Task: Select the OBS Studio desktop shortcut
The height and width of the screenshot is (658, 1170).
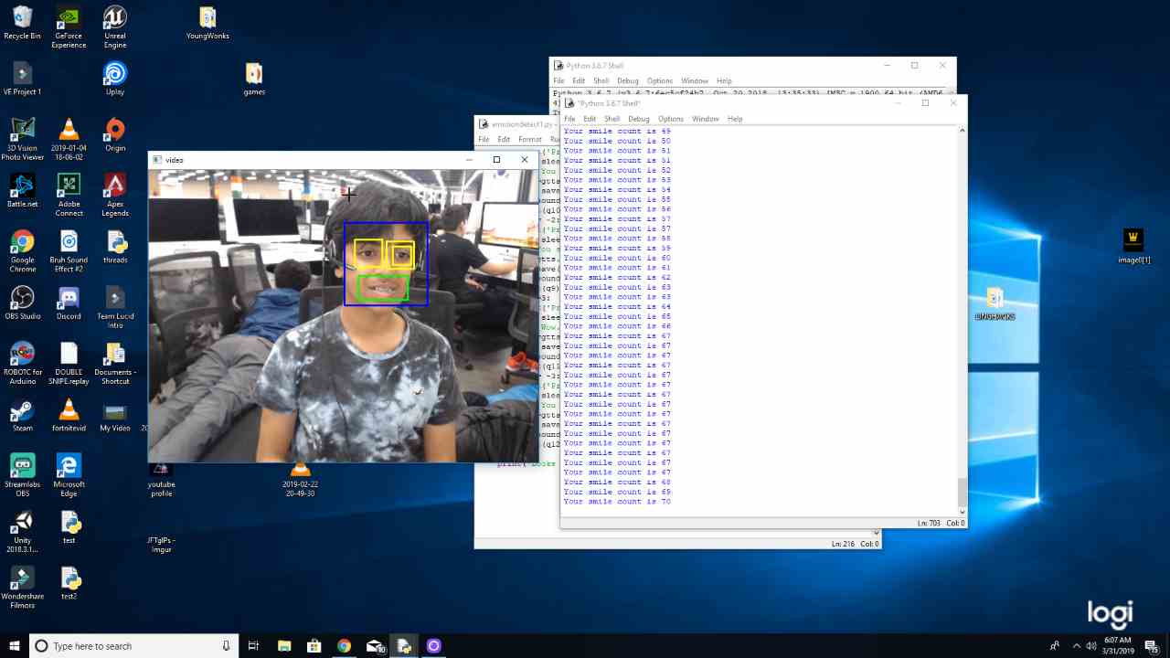Action: tap(22, 303)
